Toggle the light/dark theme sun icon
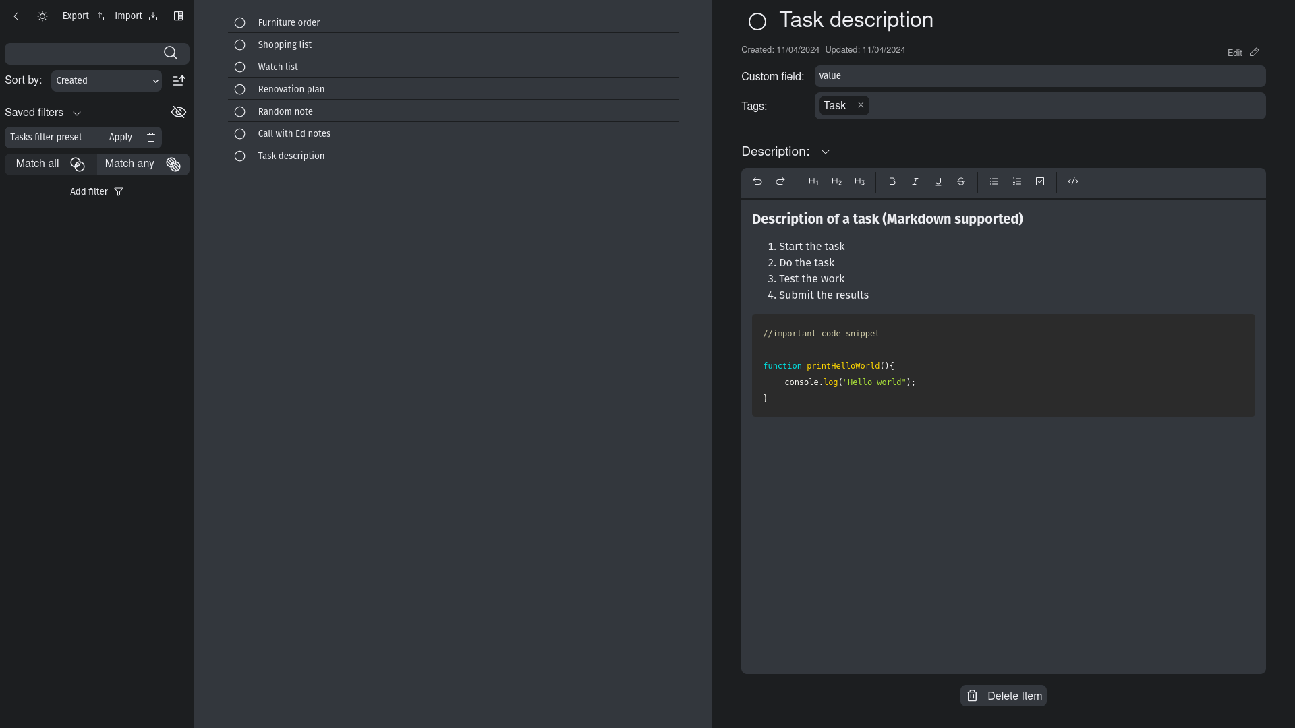The height and width of the screenshot is (728, 1295). tap(42, 16)
